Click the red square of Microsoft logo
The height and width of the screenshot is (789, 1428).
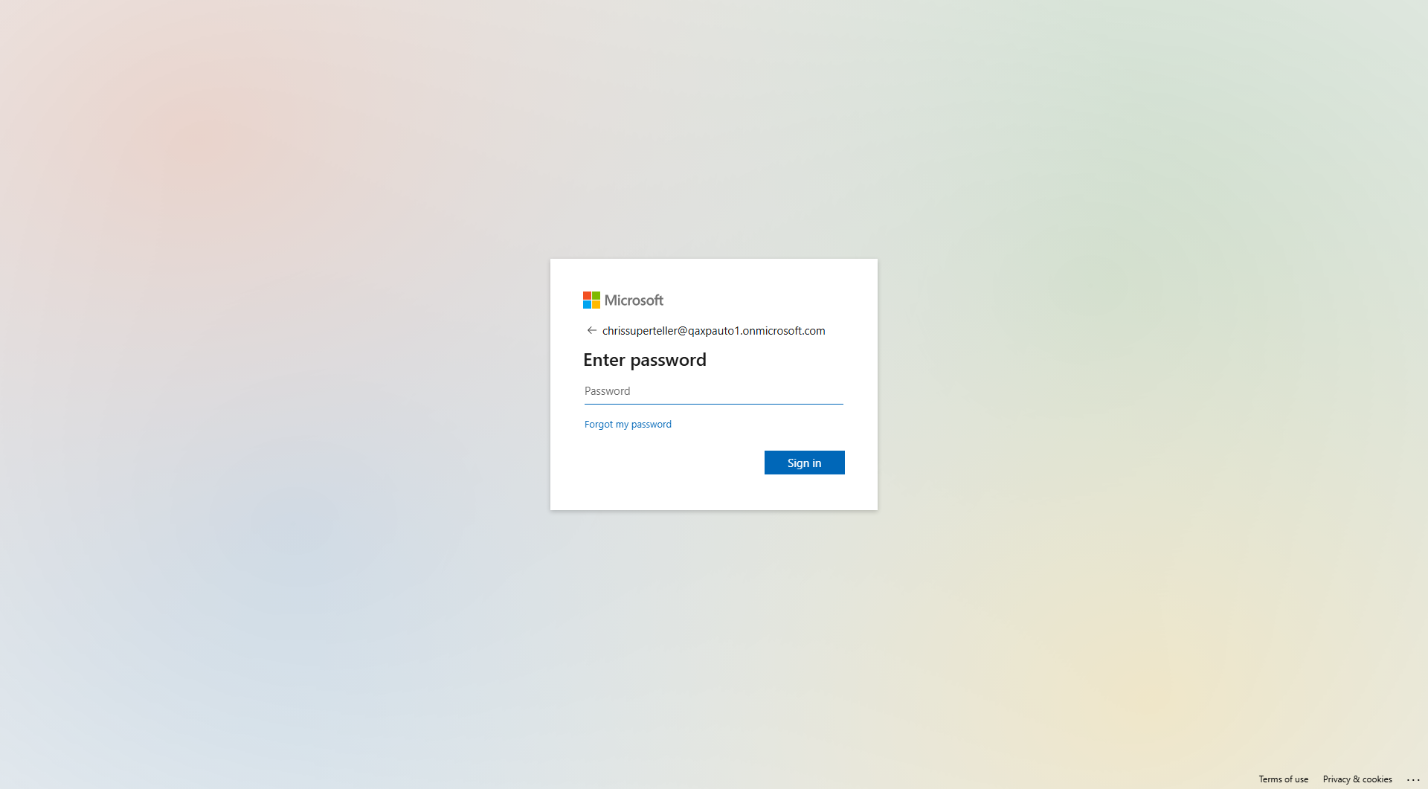(587, 296)
